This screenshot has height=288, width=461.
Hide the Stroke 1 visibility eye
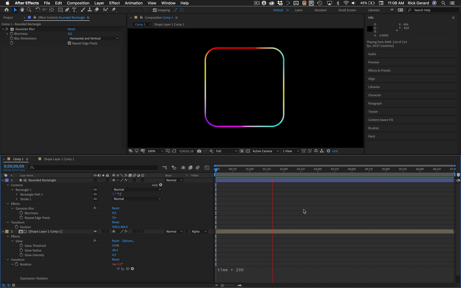pyautogui.click(x=95, y=199)
